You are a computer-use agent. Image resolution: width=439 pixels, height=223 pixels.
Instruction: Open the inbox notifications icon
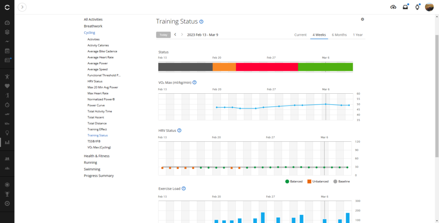(405, 7)
